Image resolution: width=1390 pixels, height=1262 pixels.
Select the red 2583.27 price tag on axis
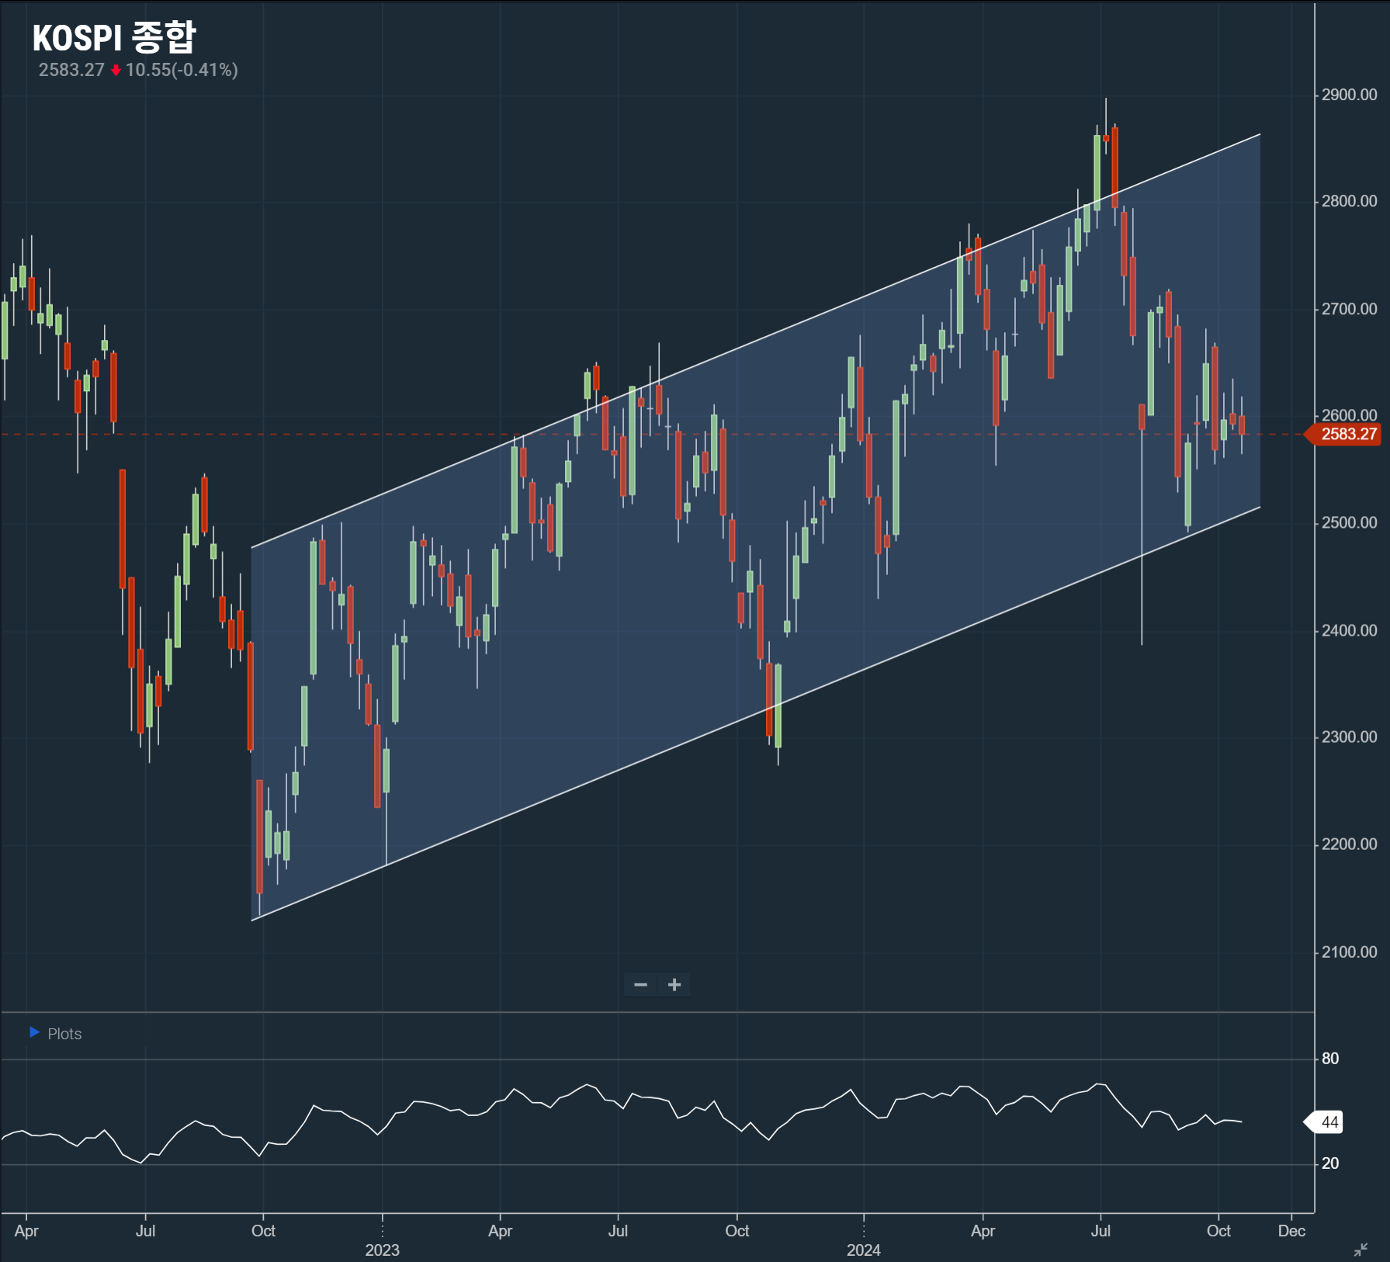(x=1348, y=435)
